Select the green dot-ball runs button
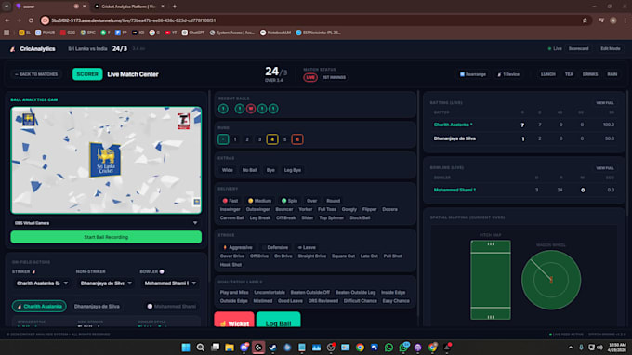 click(223, 139)
